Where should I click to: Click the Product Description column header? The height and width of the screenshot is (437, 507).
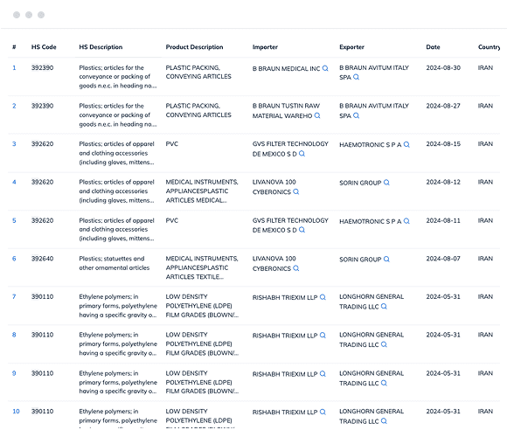(x=195, y=47)
